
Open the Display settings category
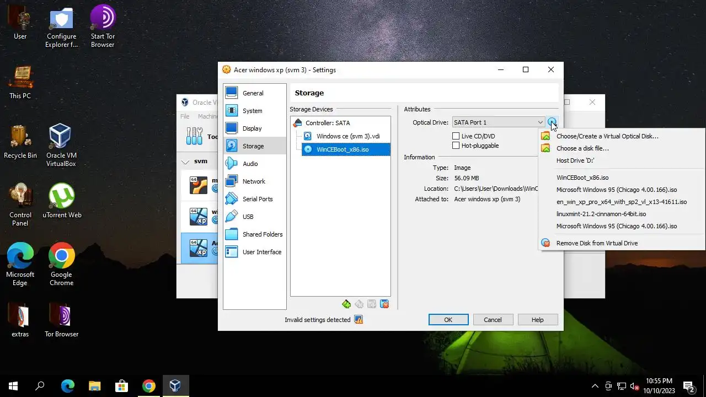(x=254, y=128)
